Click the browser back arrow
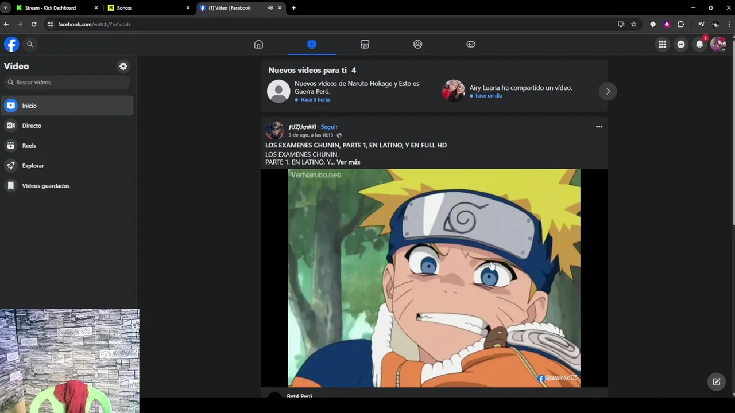735x413 pixels. click(x=6, y=24)
